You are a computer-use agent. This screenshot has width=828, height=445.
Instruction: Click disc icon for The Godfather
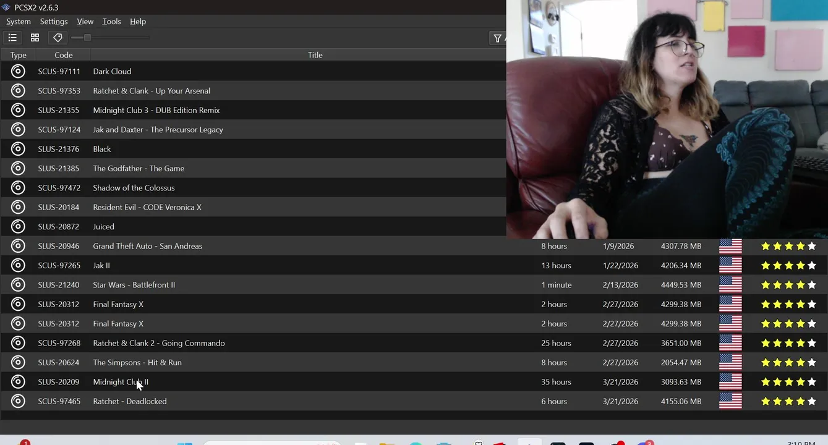[18, 168]
